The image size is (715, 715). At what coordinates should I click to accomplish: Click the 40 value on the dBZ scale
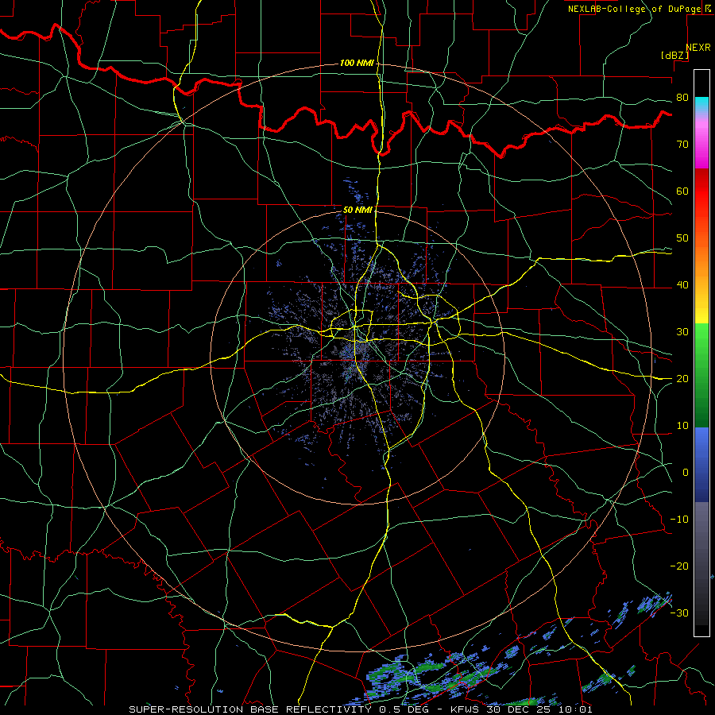click(x=682, y=285)
